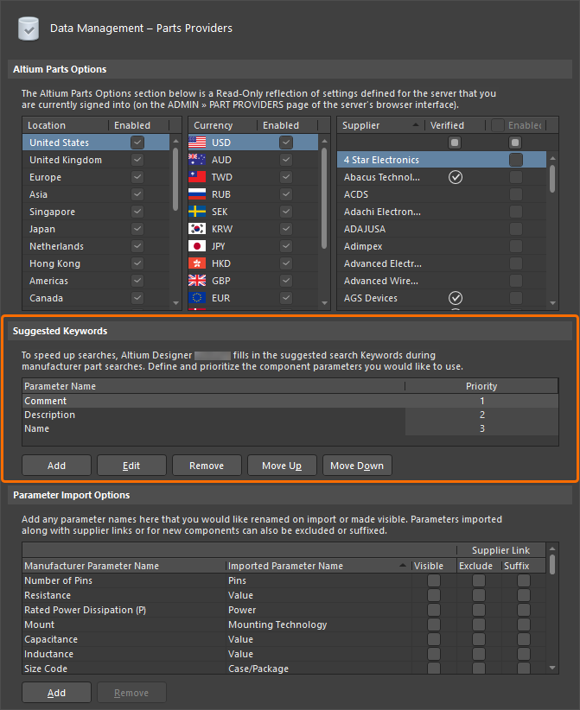Image resolution: width=580 pixels, height=710 pixels.
Task: Click Add button under Parameter Import Options
Action: point(57,693)
